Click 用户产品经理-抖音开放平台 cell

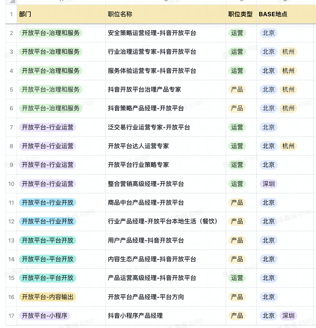click(166, 240)
